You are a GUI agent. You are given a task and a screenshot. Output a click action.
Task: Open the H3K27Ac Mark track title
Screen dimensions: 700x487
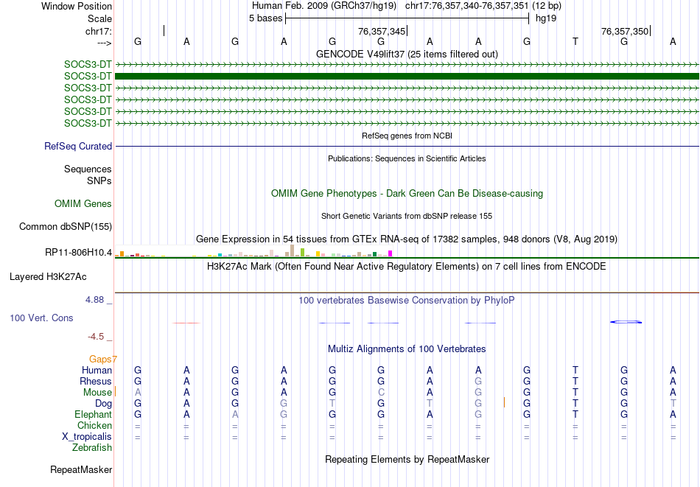407,267
